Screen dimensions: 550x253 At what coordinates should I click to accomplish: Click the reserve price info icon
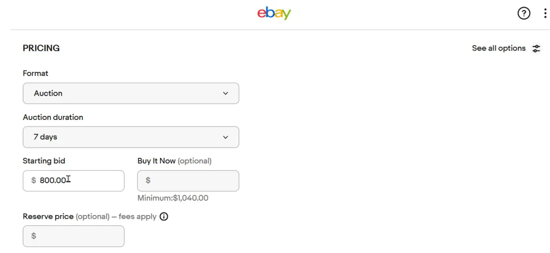[164, 217]
